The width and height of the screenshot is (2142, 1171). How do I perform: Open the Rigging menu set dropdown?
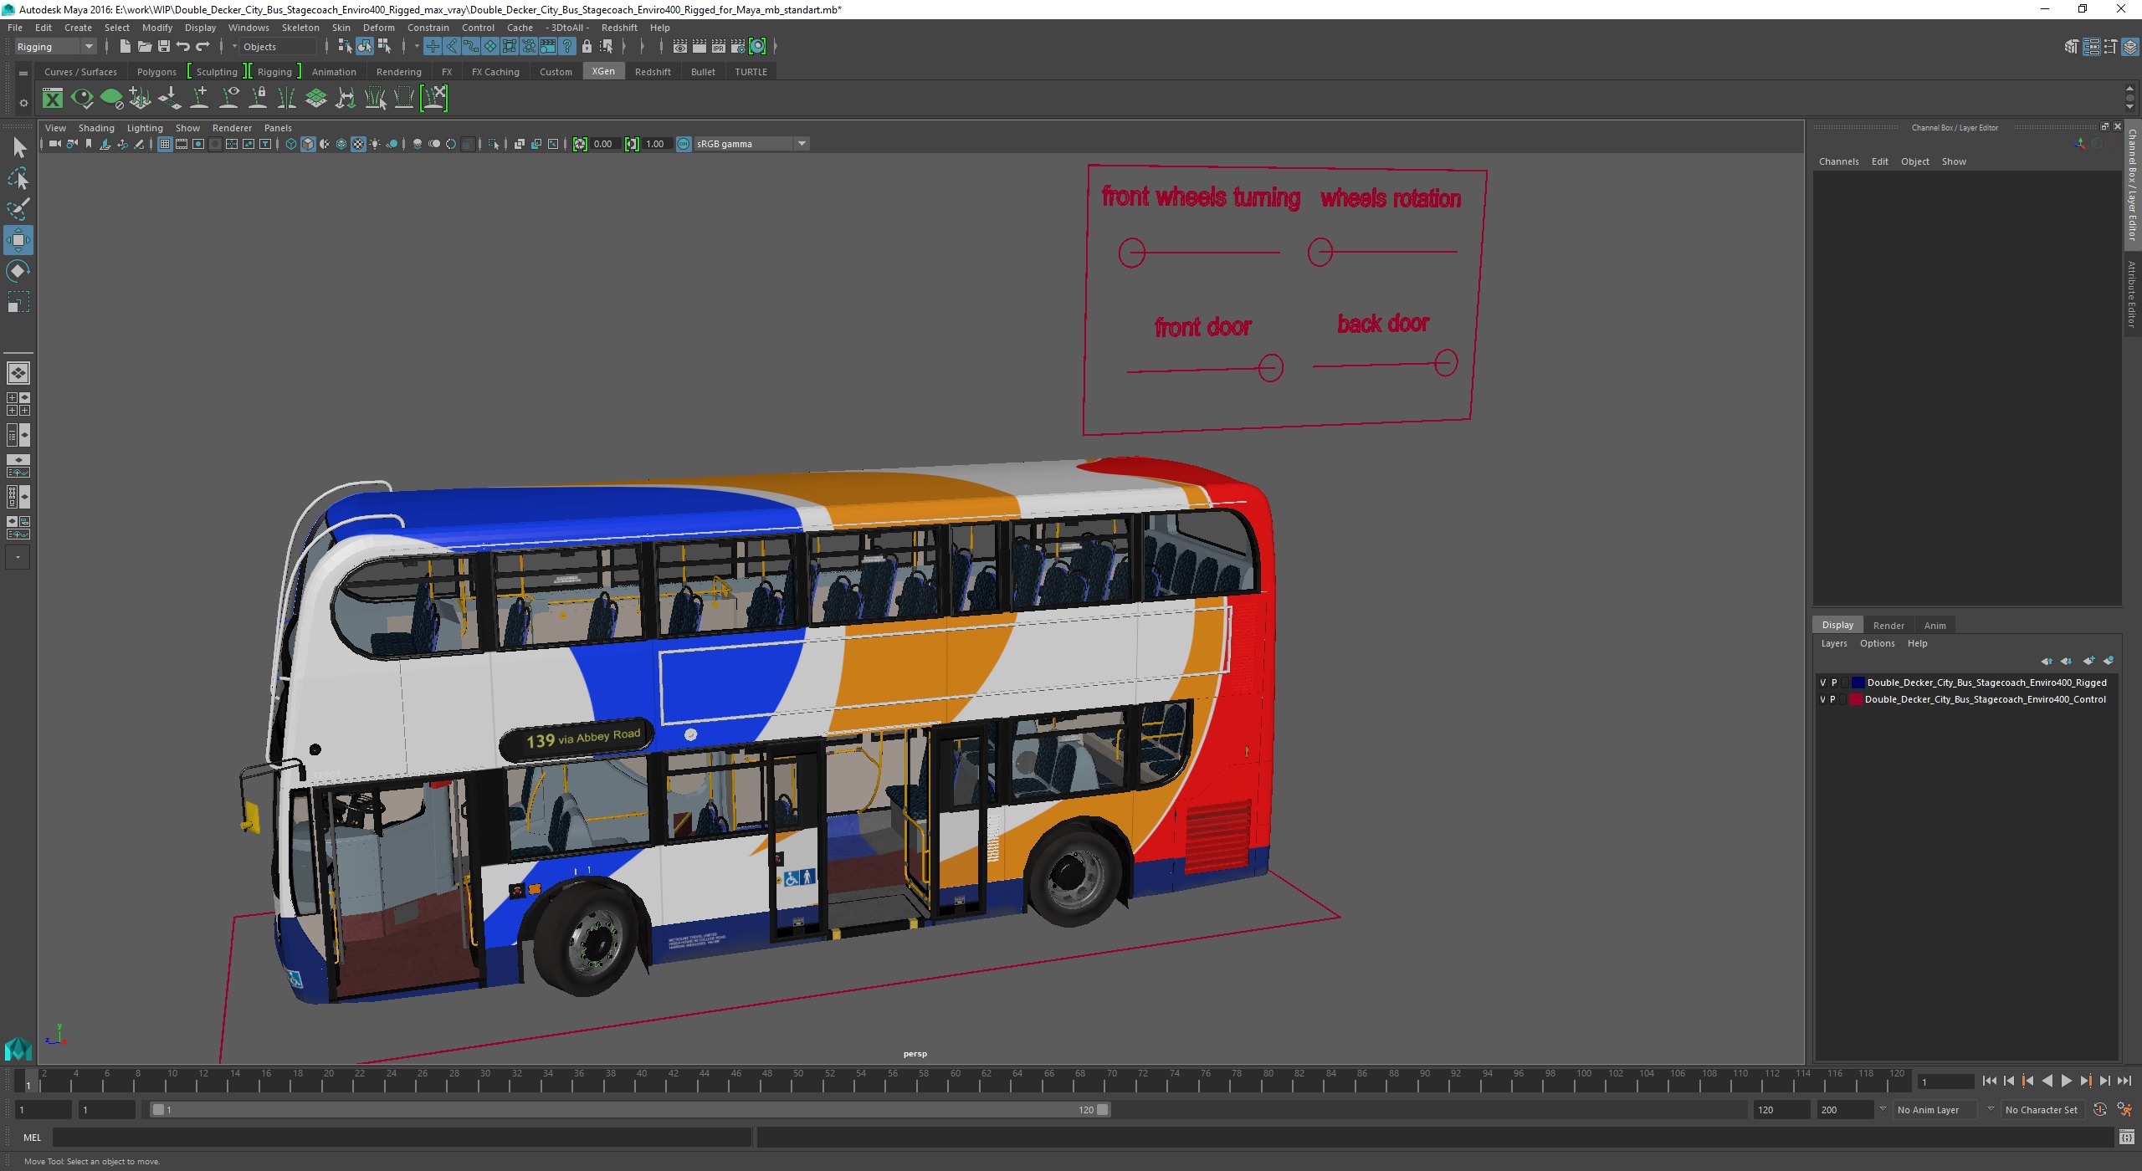(55, 47)
